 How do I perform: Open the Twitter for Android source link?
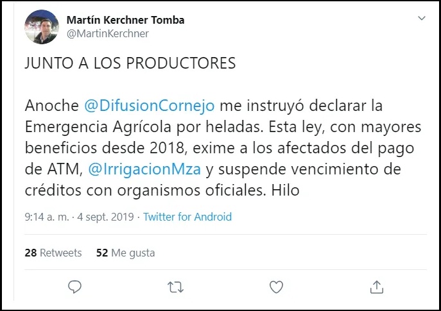click(x=187, y=217)
